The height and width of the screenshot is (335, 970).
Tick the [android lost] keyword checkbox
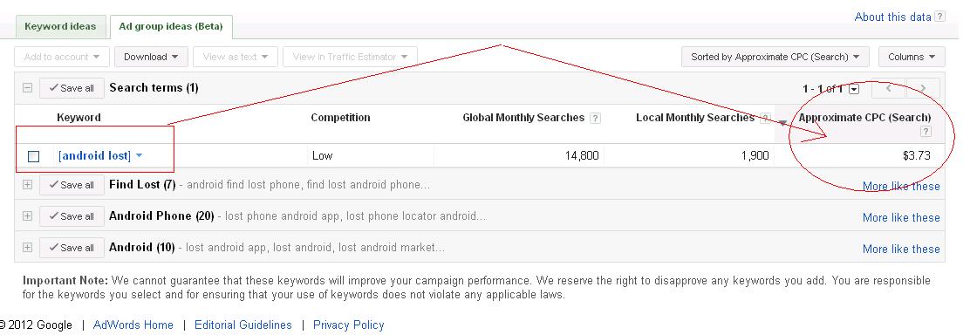34,156
